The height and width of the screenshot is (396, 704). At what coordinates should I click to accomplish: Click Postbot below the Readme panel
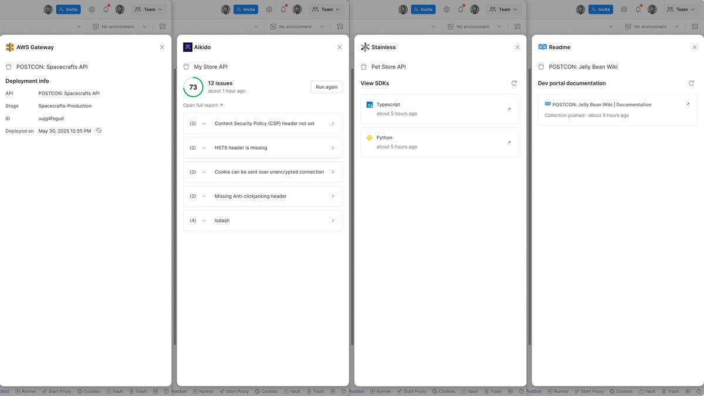[533, 391]
